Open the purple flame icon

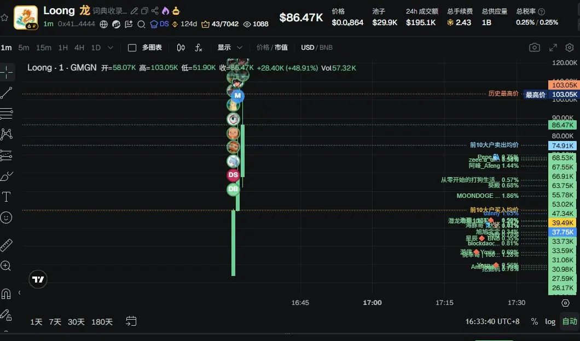[165, 11]
